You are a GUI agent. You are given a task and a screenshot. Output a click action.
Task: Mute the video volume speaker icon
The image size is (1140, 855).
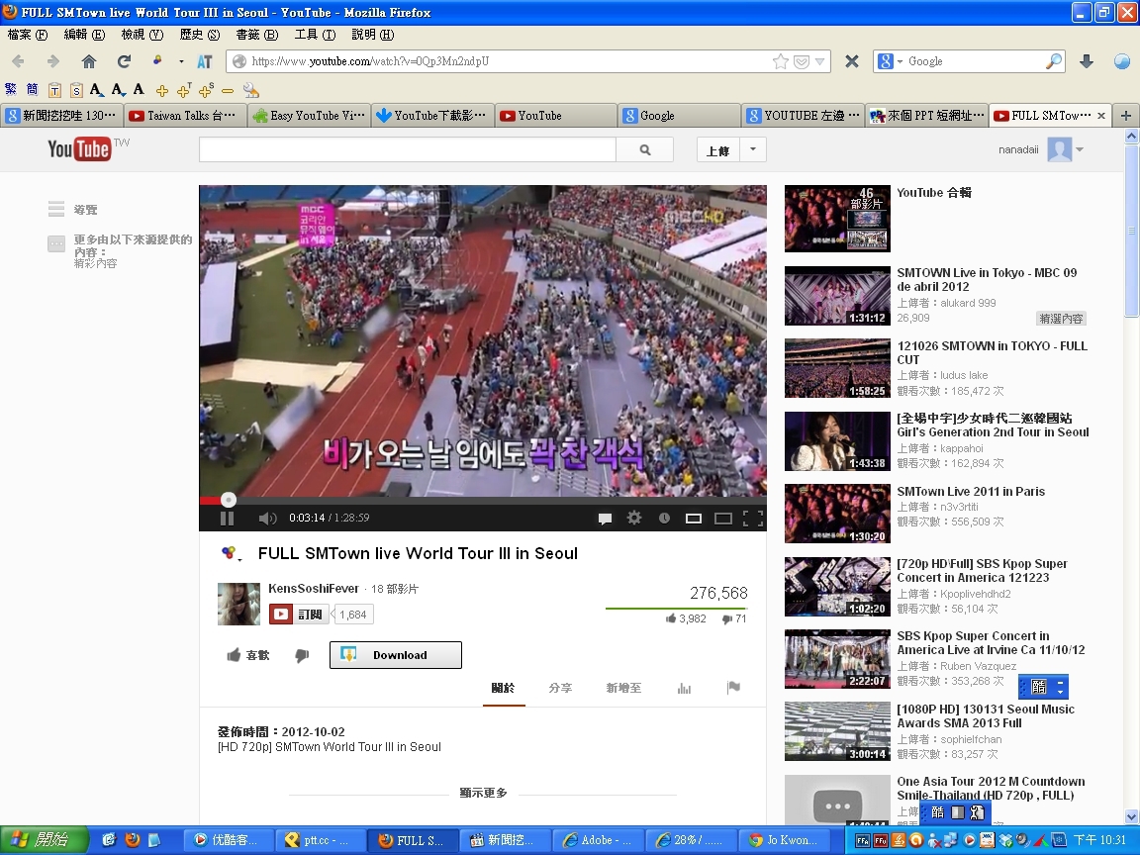pos(267,519)
